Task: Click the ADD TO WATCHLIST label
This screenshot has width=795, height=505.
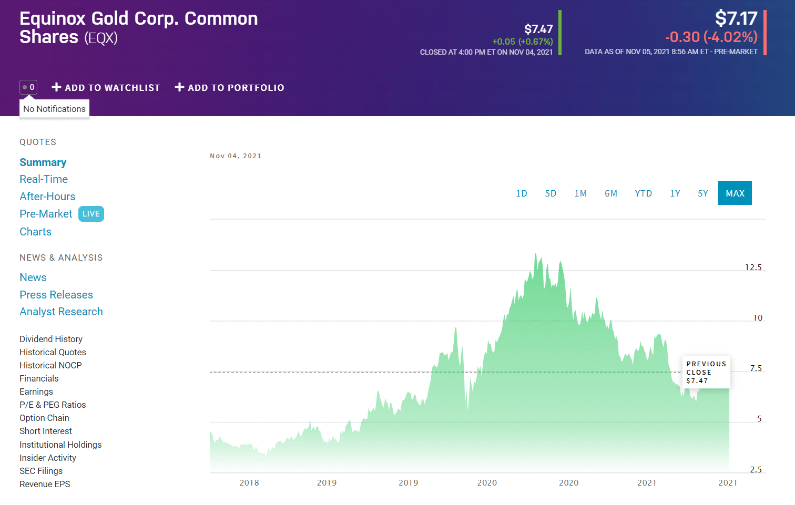Action: [x=112, y=88]
